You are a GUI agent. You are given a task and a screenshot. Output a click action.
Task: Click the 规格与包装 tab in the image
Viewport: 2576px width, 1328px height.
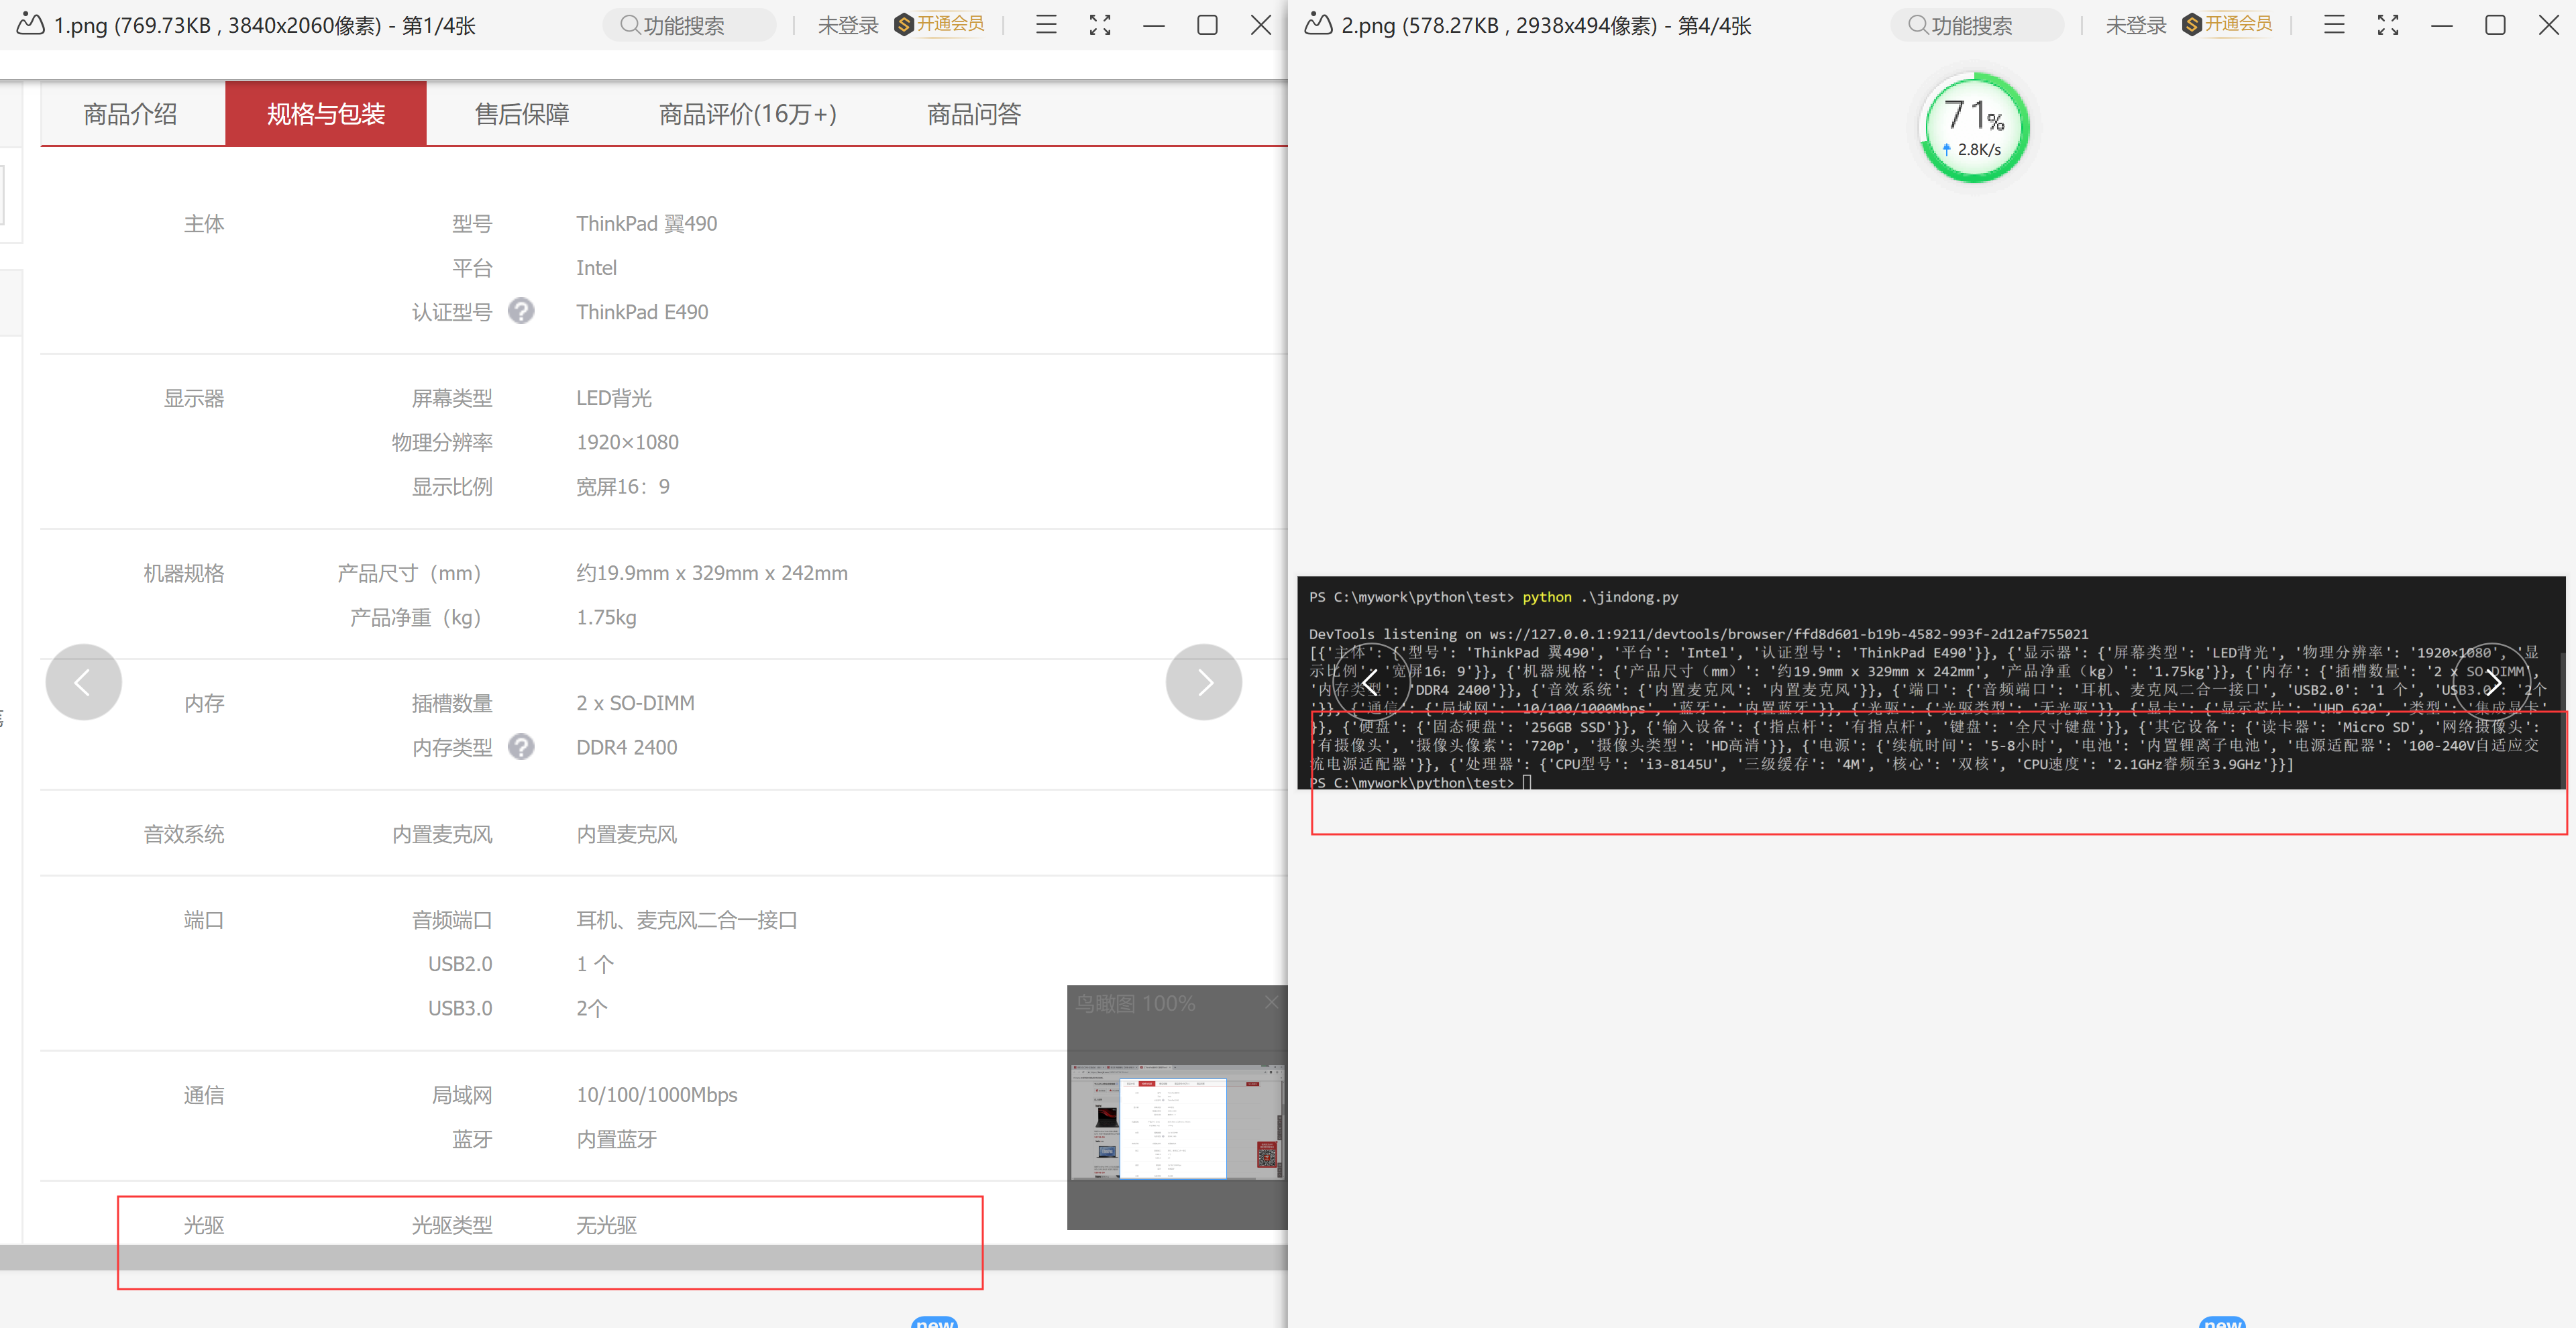326,114
